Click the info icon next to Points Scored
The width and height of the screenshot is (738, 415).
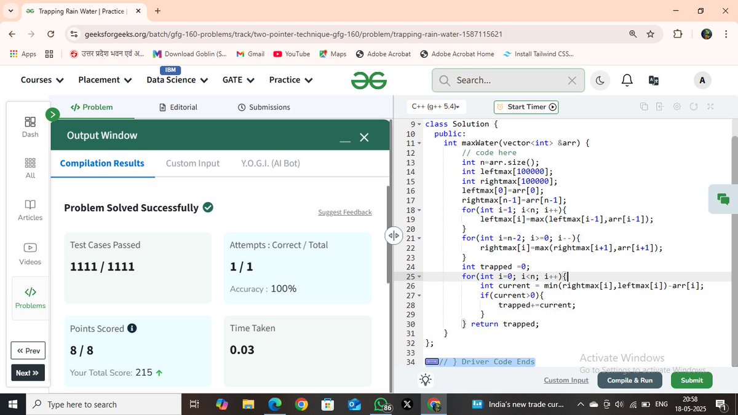[x=132, y=328]
